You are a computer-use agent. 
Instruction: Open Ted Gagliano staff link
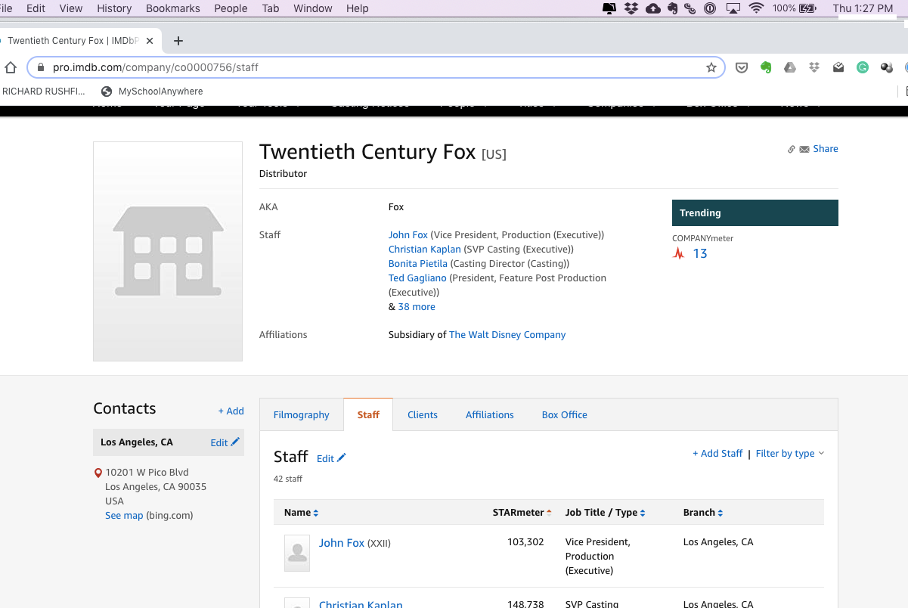click(417, 278)
